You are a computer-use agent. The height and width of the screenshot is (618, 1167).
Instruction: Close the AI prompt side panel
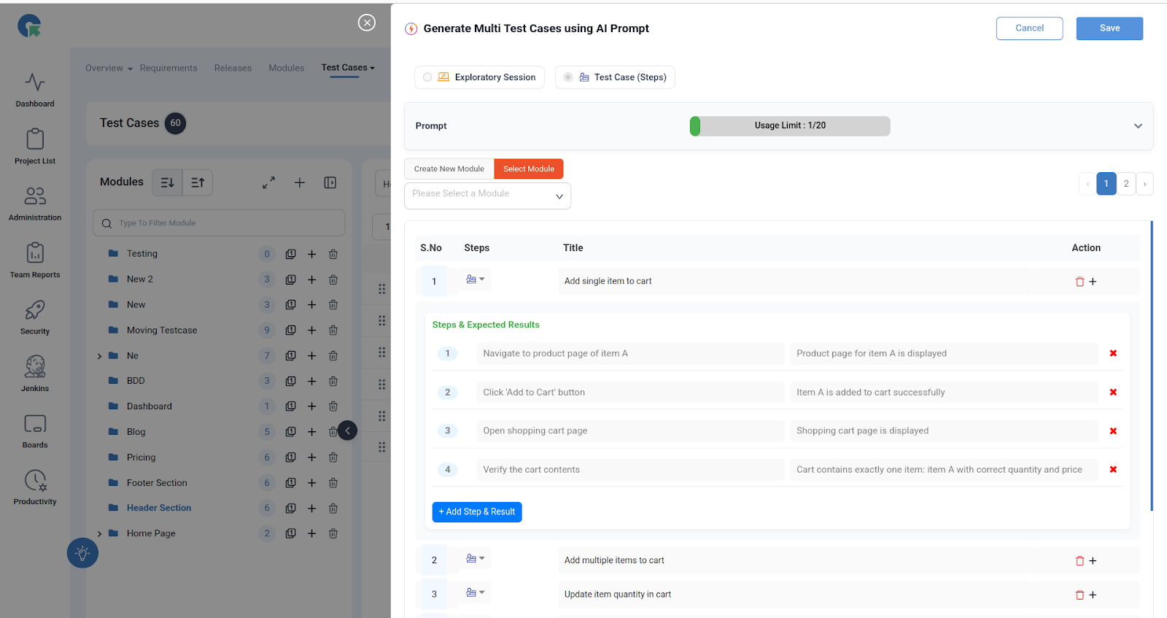coord(367,23)
